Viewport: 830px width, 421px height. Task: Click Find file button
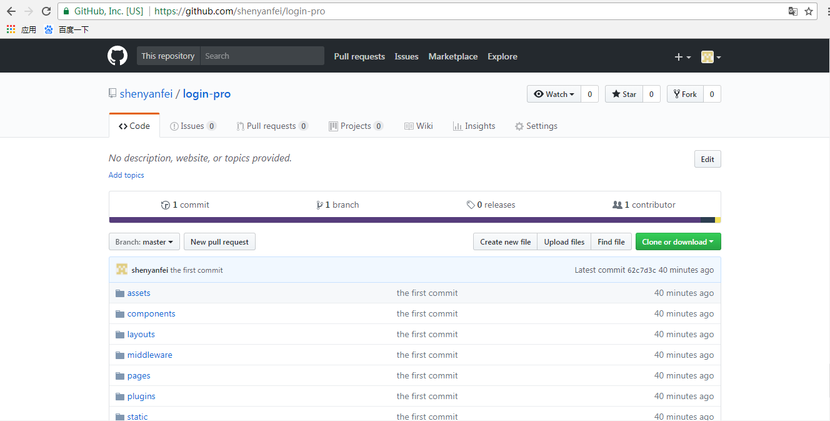611,241
